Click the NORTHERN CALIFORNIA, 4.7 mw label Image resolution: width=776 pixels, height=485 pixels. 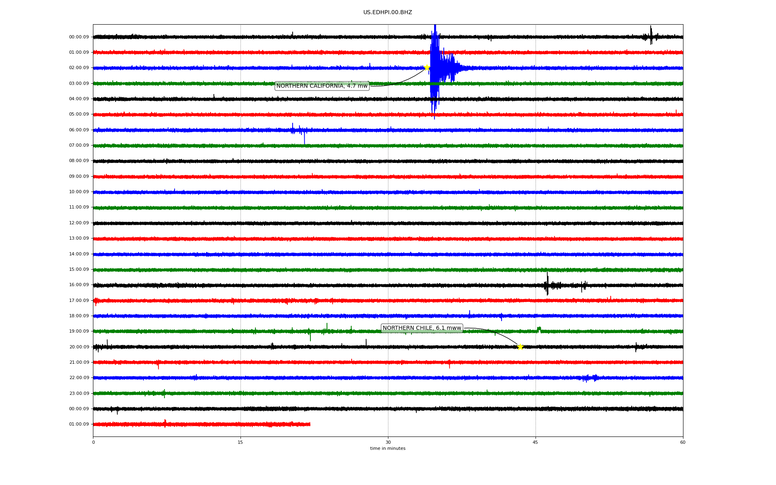click(x=322, y=86)
